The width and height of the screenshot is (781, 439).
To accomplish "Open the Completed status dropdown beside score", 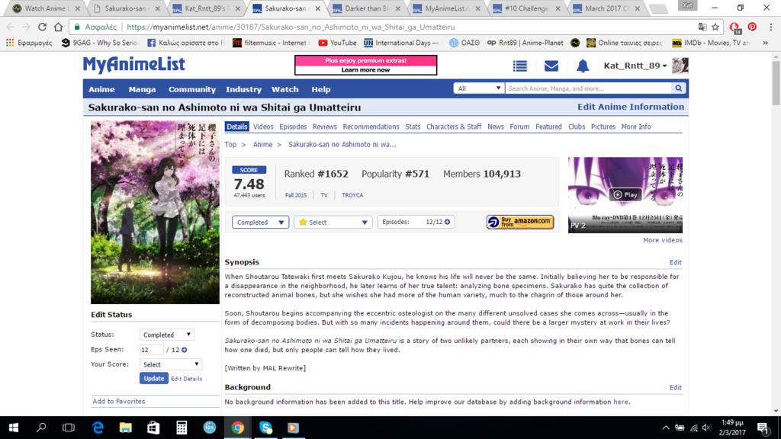I will tap(260, 222).
